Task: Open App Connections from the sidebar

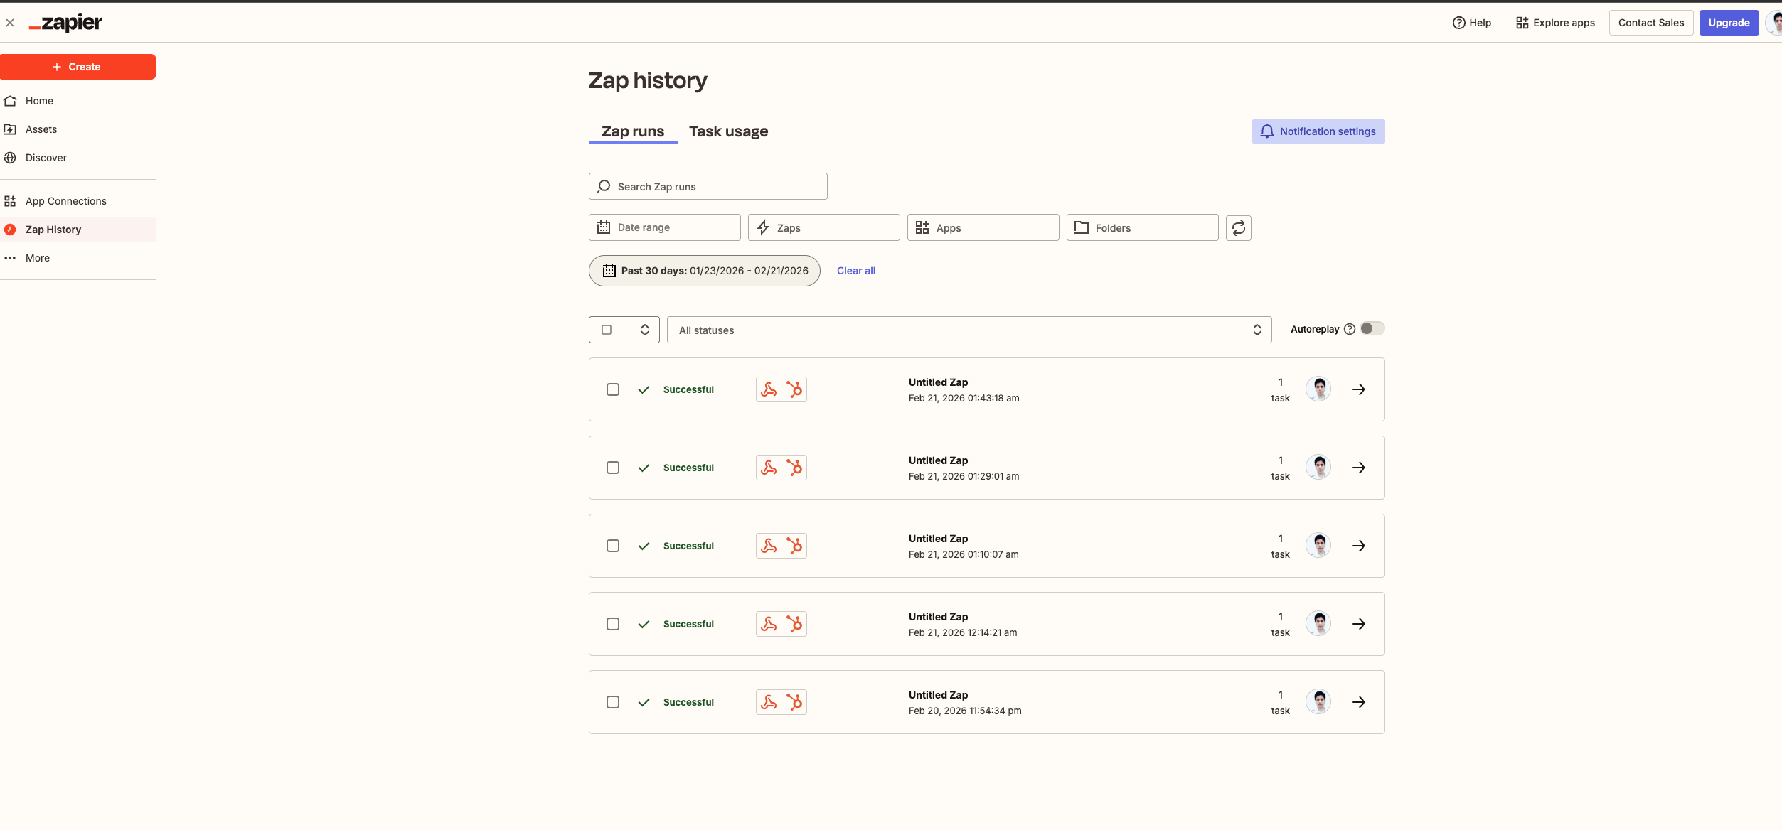Action: (65, 201)
